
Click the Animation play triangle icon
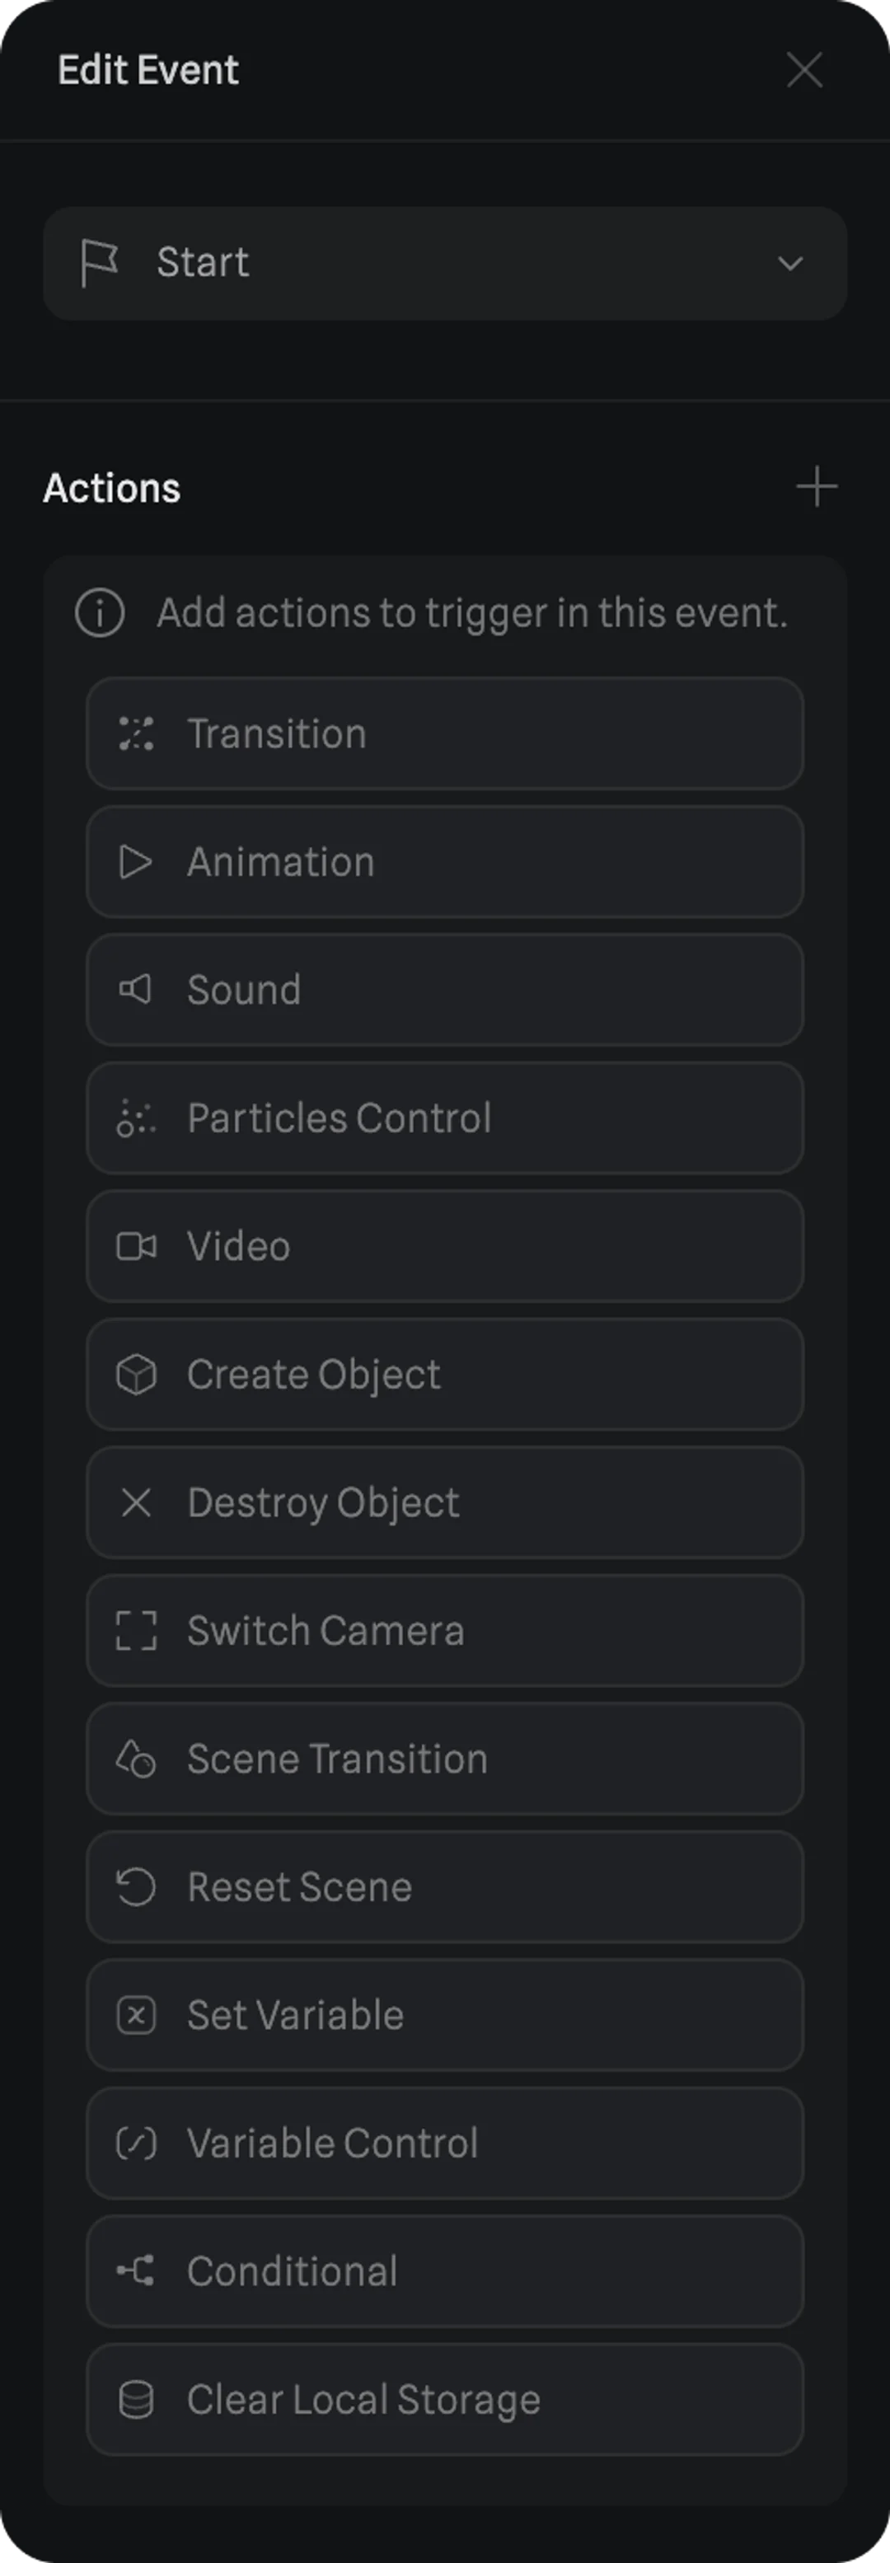coord(136,862)
